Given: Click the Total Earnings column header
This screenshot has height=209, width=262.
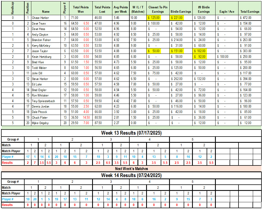Looking at the screenshot, I should tap(250, 12).
